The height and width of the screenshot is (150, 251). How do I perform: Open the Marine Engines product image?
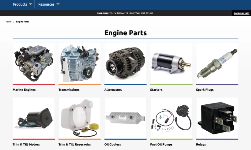tap(34, 63)
